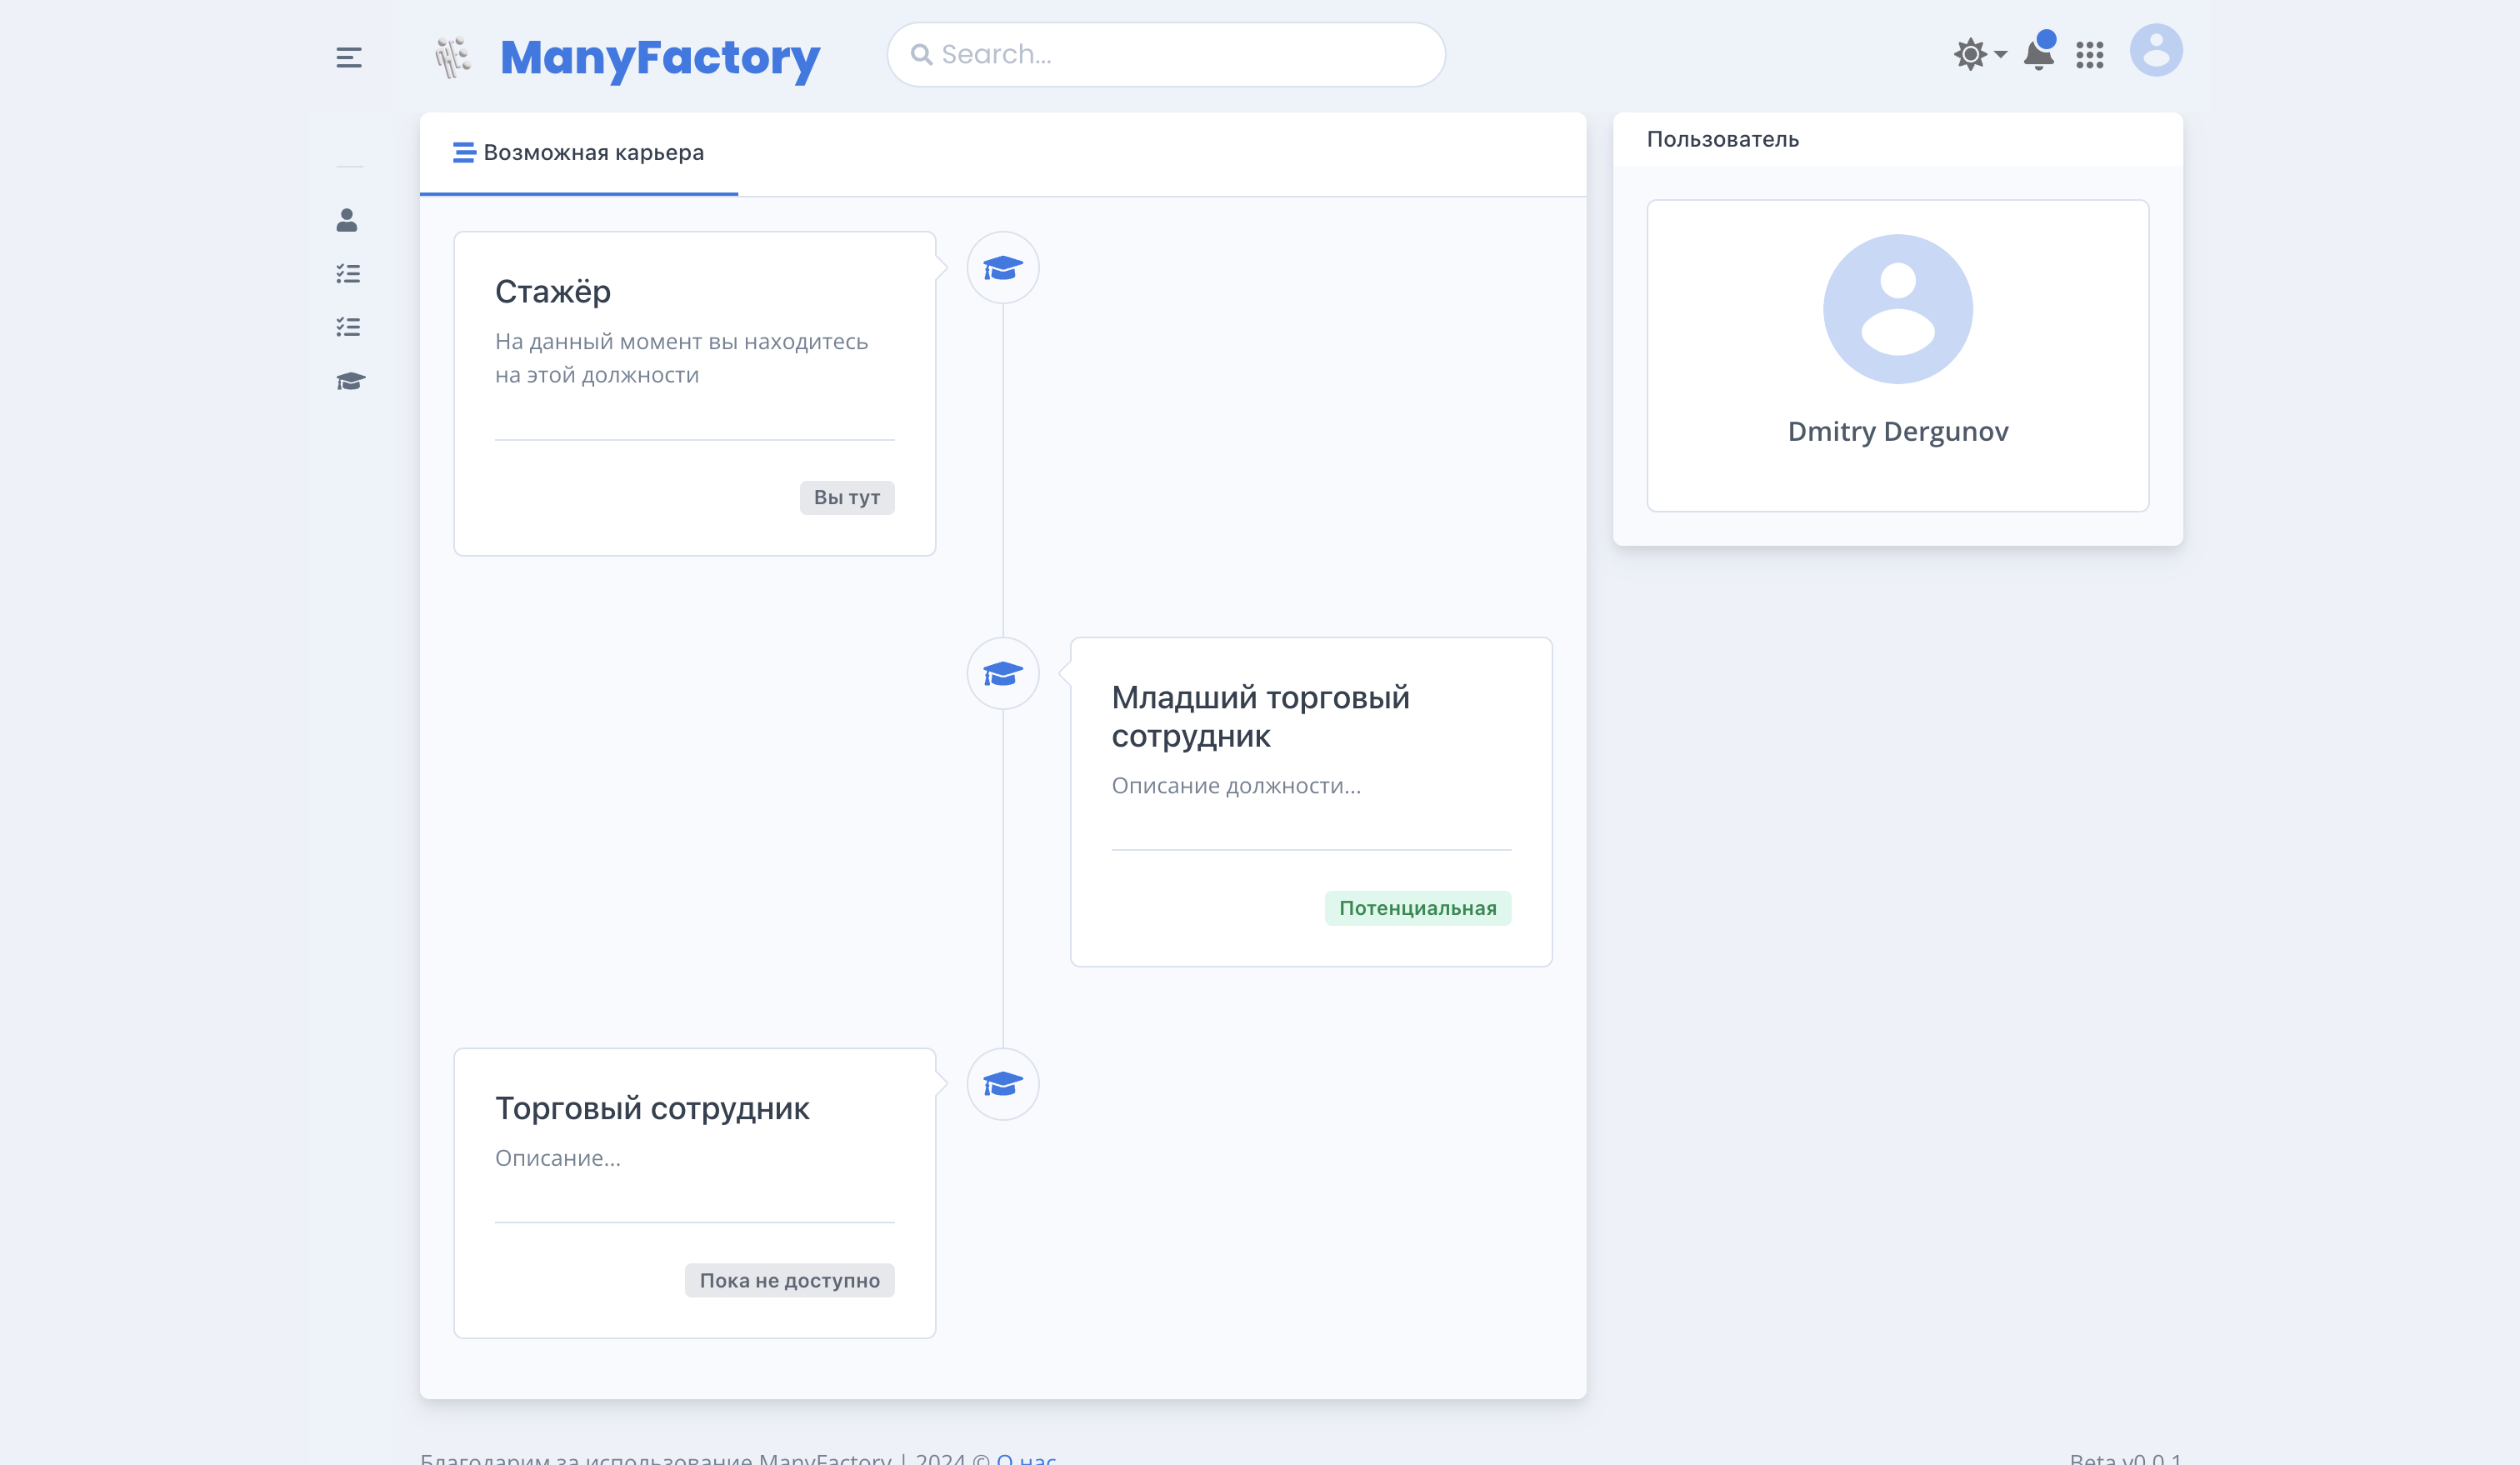Open the graduation cap sidebar icon
The height and width of the screenshot is (1465, 2520).
[350, 381]
